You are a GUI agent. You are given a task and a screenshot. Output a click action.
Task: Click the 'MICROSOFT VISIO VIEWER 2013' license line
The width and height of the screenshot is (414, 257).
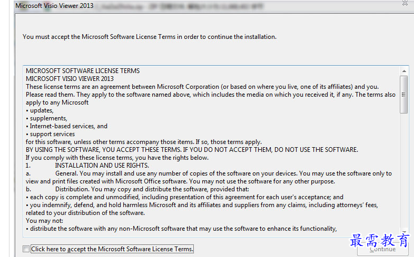pos(70,79)
